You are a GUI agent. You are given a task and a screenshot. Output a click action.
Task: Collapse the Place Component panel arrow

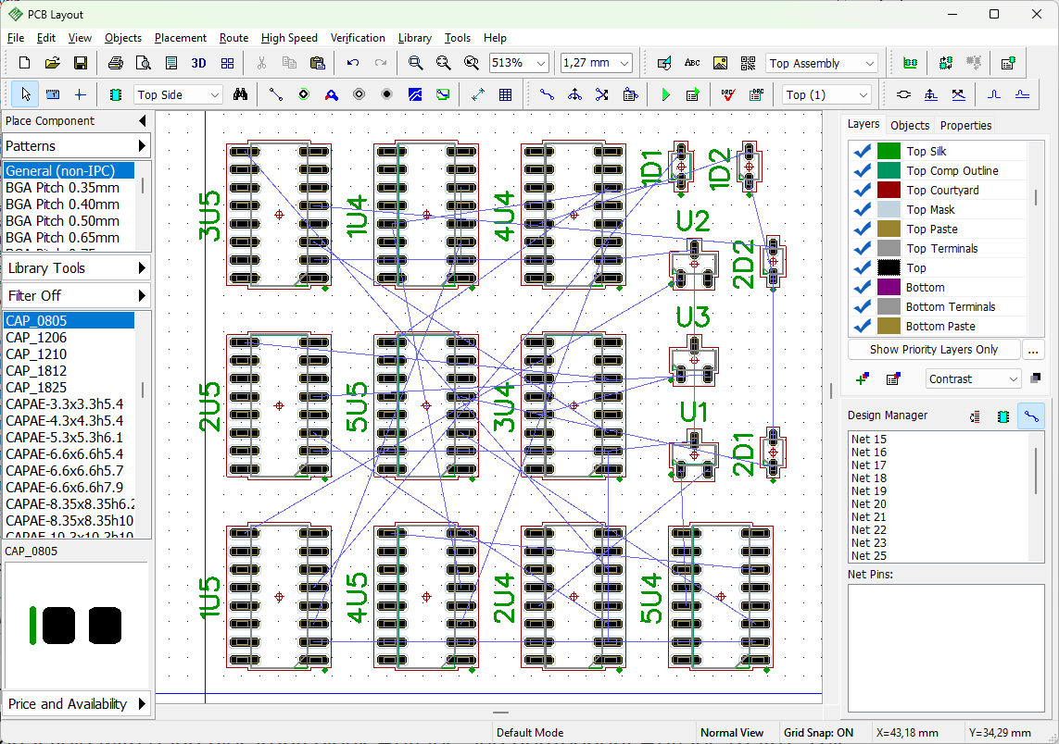[142, 120]
